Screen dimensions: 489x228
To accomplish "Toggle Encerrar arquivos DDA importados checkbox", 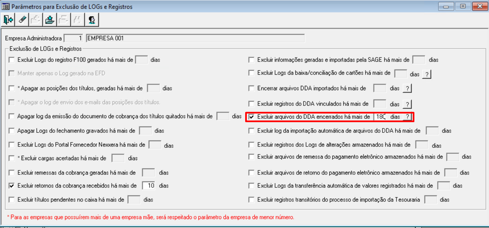I will coord(251,88).
